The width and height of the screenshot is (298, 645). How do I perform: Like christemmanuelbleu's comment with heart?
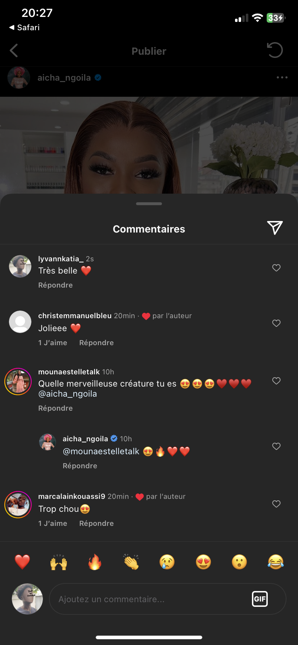point(276,323)
